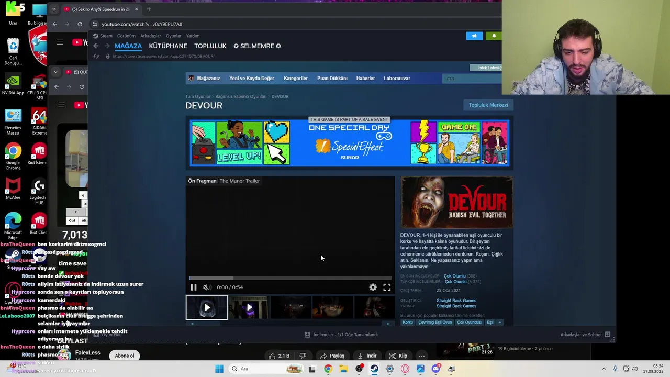Open the Haberler store link

[x=365, y=78]
